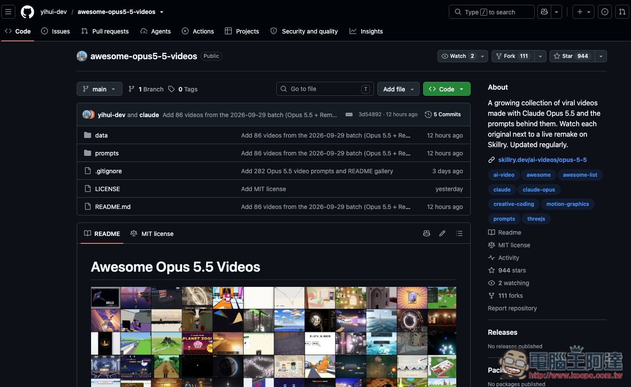
Task: Click the file icon next to README.md
Action: [88, 207]
